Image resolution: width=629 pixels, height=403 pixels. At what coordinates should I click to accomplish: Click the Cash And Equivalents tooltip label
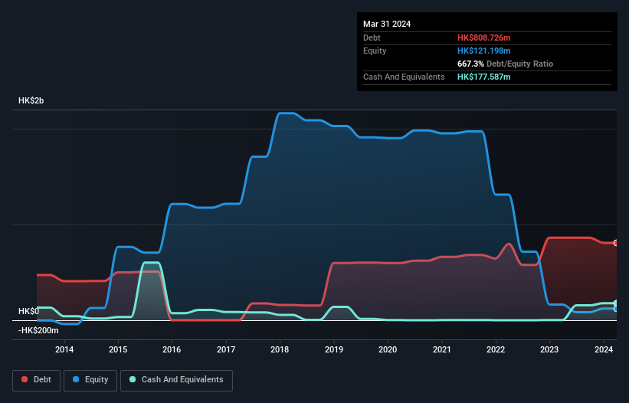[x=404, y=77]
